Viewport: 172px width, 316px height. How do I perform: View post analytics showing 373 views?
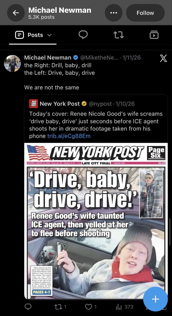coord(124,307)
